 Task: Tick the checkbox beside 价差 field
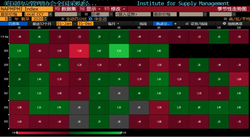tap(86, 14)
